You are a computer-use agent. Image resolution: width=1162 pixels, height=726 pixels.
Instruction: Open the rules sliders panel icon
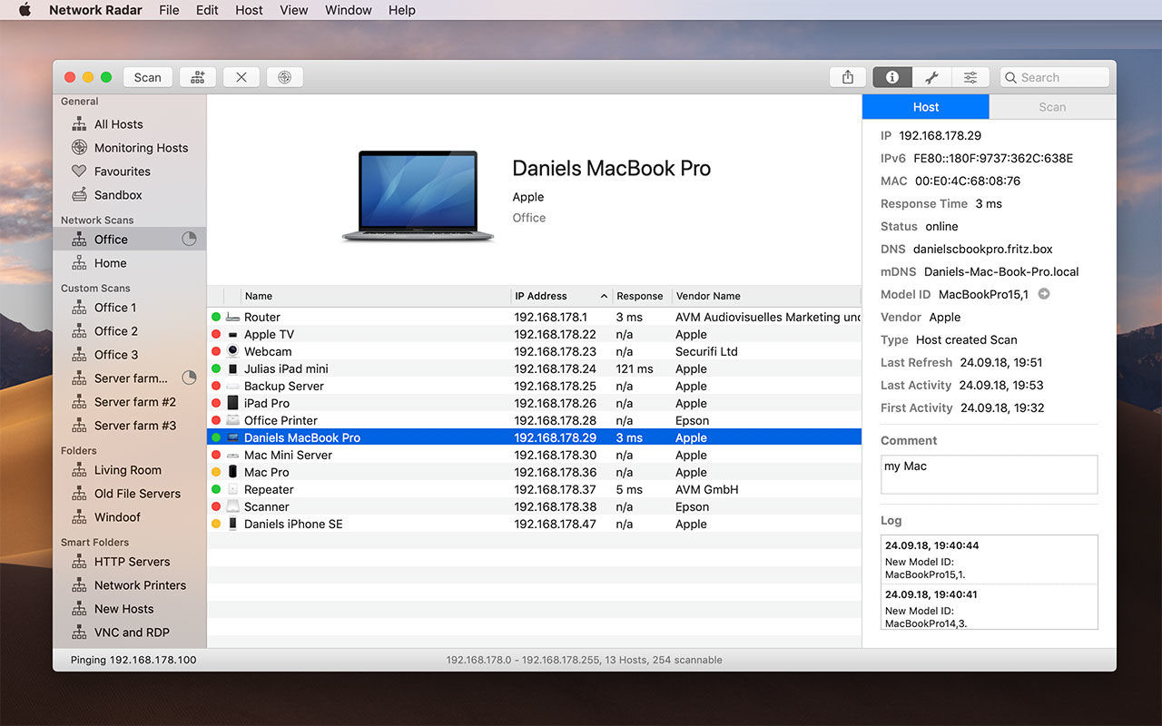[x=970, y=77]
